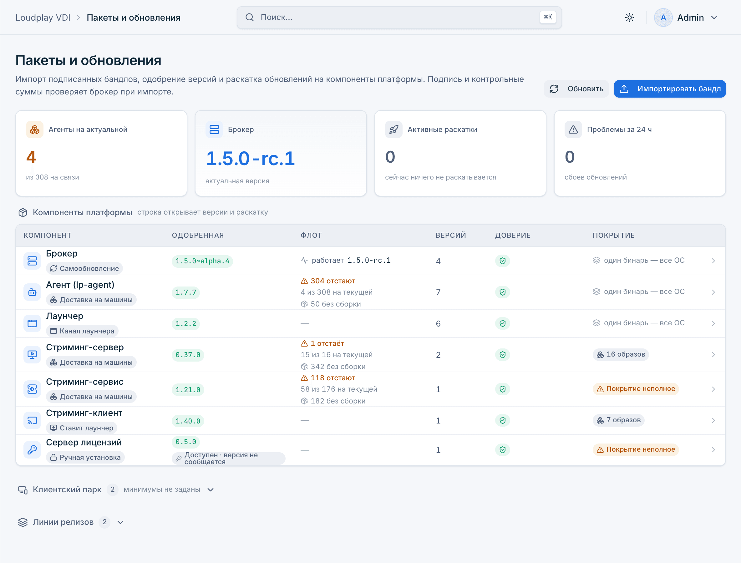This screenshot has height=563, width=741.
Task: Open Сервер лицензий row details arrow
Action: coord(713,450)
